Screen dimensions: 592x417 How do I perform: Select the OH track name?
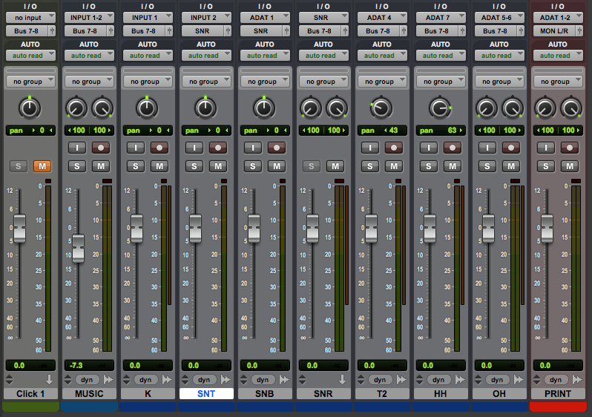click(499, 393)
